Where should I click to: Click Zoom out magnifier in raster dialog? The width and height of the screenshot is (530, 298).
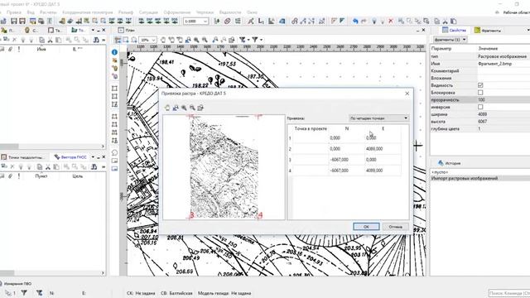click(x=192, y=108)
